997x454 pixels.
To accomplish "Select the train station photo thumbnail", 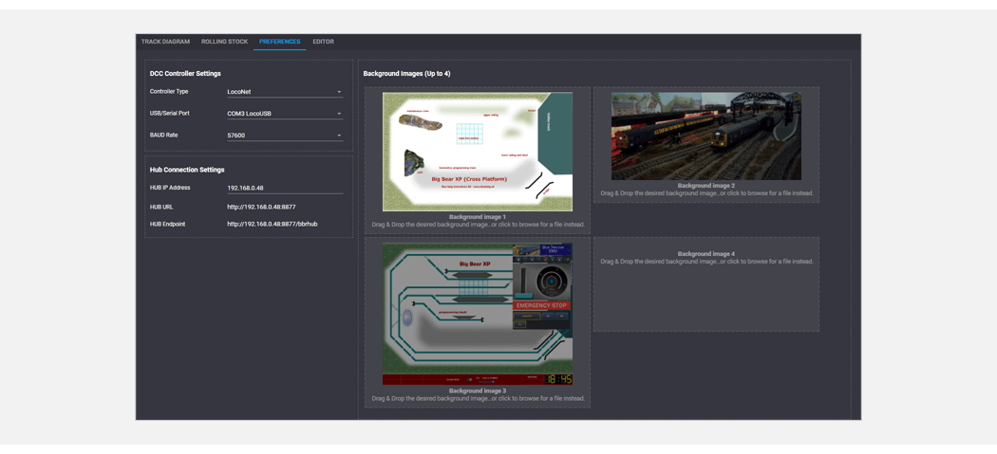I will tap(705, 136).
